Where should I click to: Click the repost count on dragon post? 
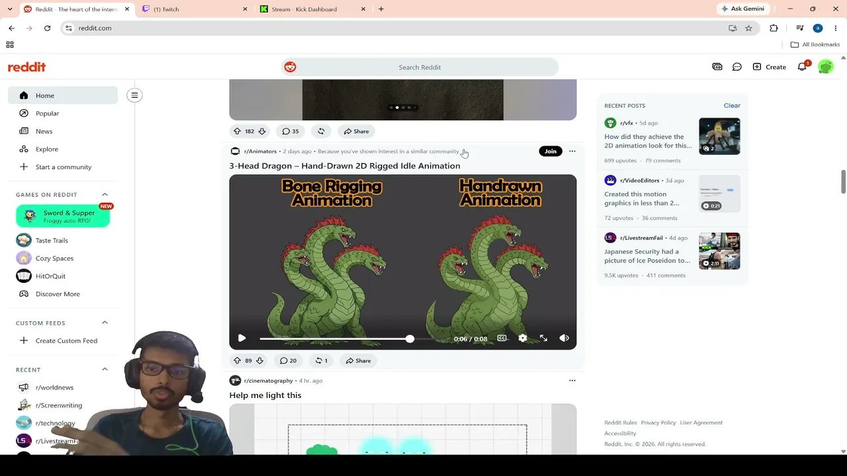click(x=322, y=360)
